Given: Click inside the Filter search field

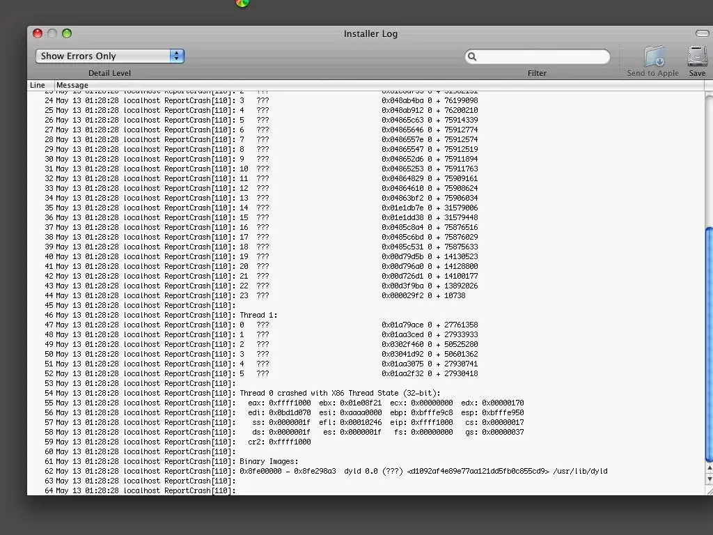Looking at the screenshot, I should (538, 56).
